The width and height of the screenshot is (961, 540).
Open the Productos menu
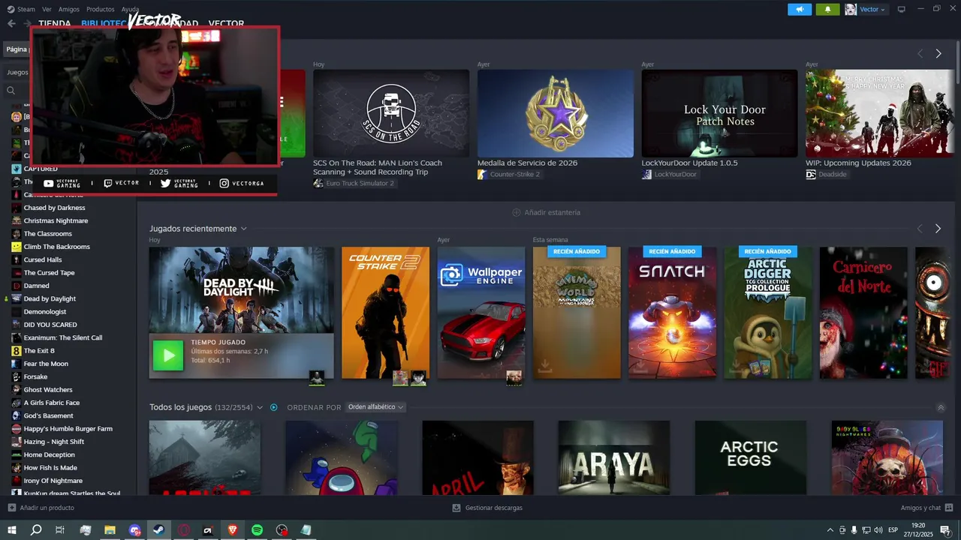click(x=101, y=9)
